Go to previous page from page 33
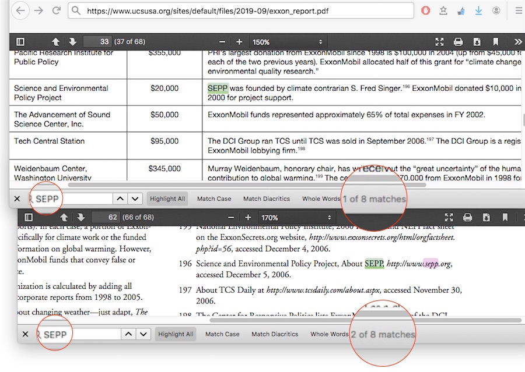Image resolution: width=525 pixels, height=372 pixels. (x=56, y=42)
